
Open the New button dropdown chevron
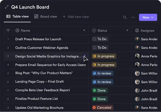pyautogui.click(x=152, y=17)
